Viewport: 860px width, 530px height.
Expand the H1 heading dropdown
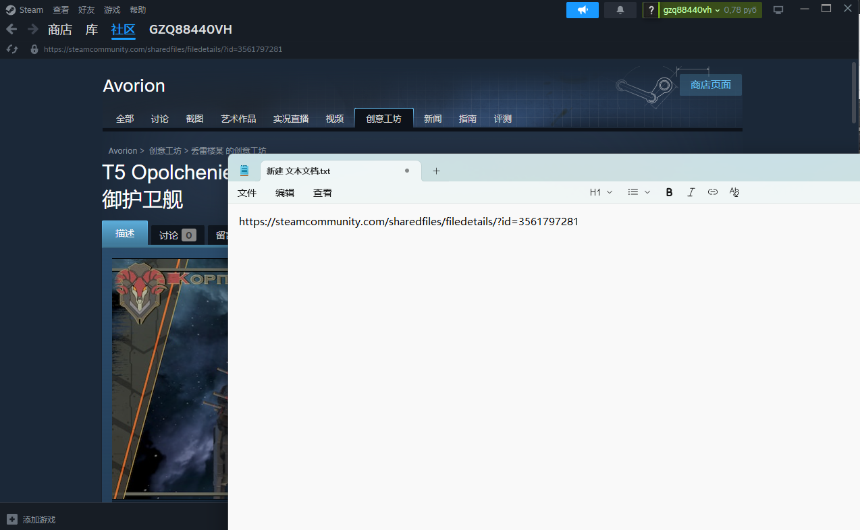(x=601, y=192)
